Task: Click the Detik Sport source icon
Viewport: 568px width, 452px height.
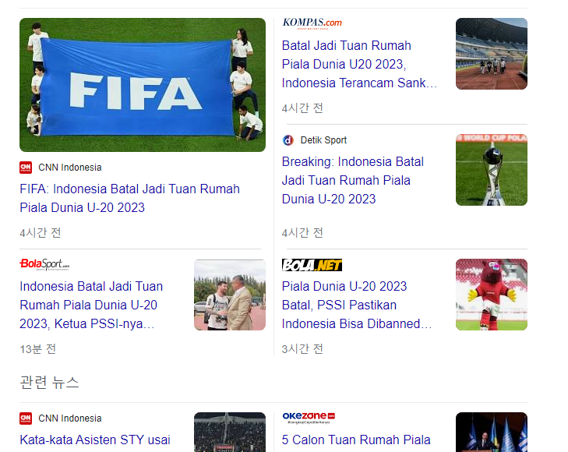Action: 288,140
